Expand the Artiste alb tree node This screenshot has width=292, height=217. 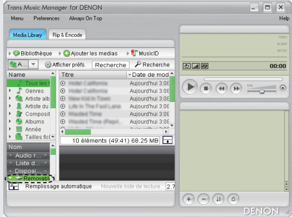coord(10,98)
